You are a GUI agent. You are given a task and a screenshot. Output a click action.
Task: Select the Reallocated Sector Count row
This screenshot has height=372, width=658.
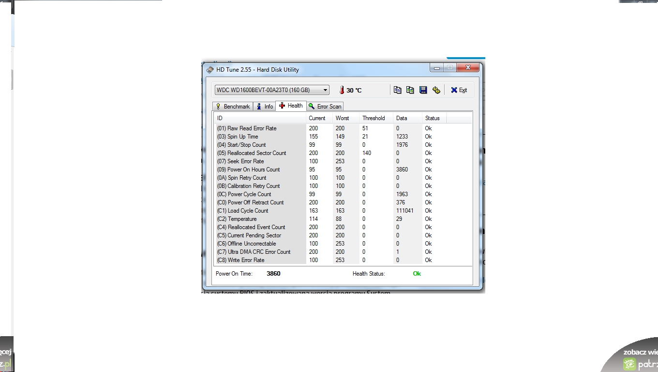click(x=257, y=153)
